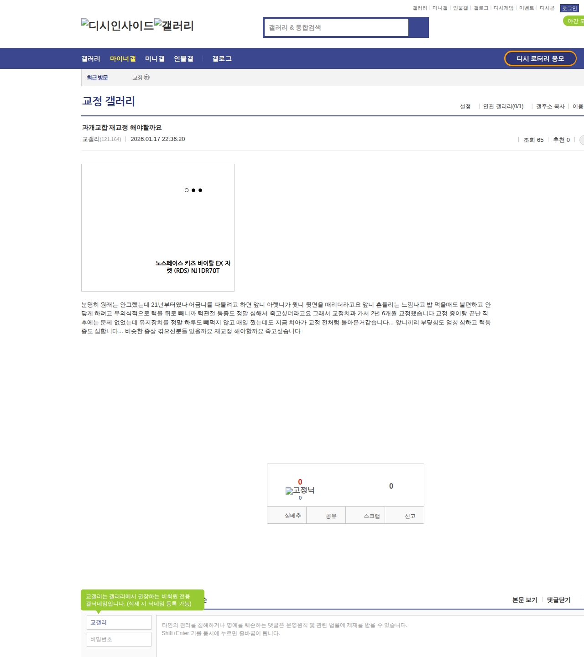
Task: Open 인물갤 in the top utility links
Action: pyautogui.click(x=460, y=8)
